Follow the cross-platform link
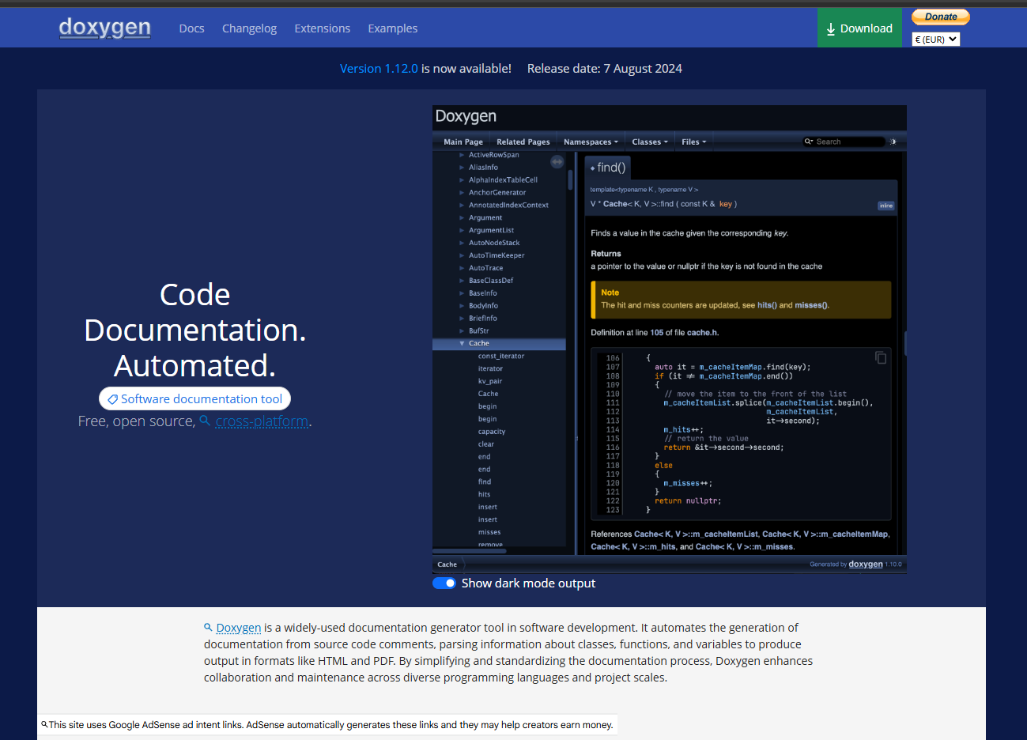1027x740 pixels. 262,421
